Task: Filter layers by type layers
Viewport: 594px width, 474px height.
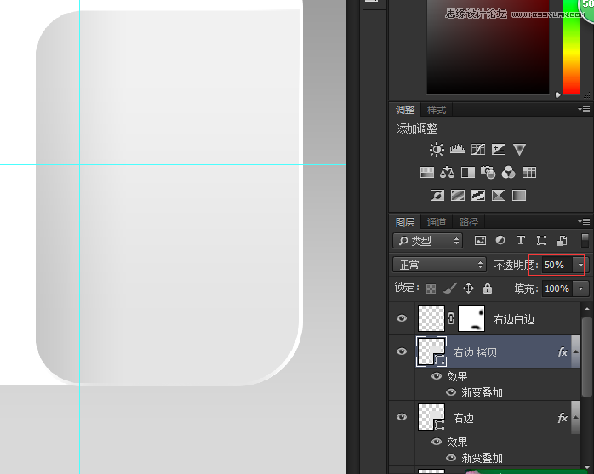Action: [521, 240]
